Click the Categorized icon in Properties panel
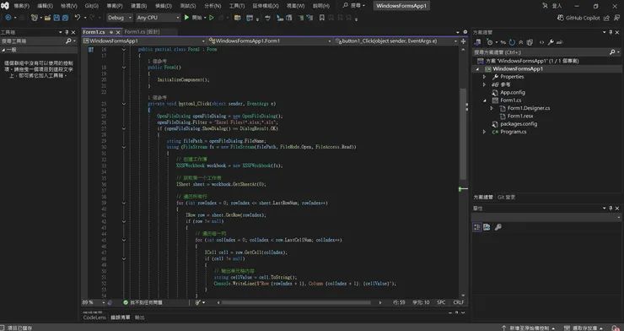624x331 pixels. pyautogui.click(x=476, y=227)
